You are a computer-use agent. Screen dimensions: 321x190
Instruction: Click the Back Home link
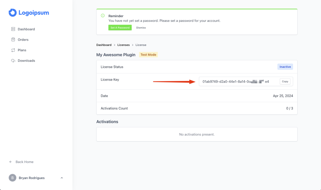pos(24,162)
